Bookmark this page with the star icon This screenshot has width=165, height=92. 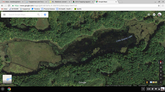pyautogui.click(x=159, y=6)
